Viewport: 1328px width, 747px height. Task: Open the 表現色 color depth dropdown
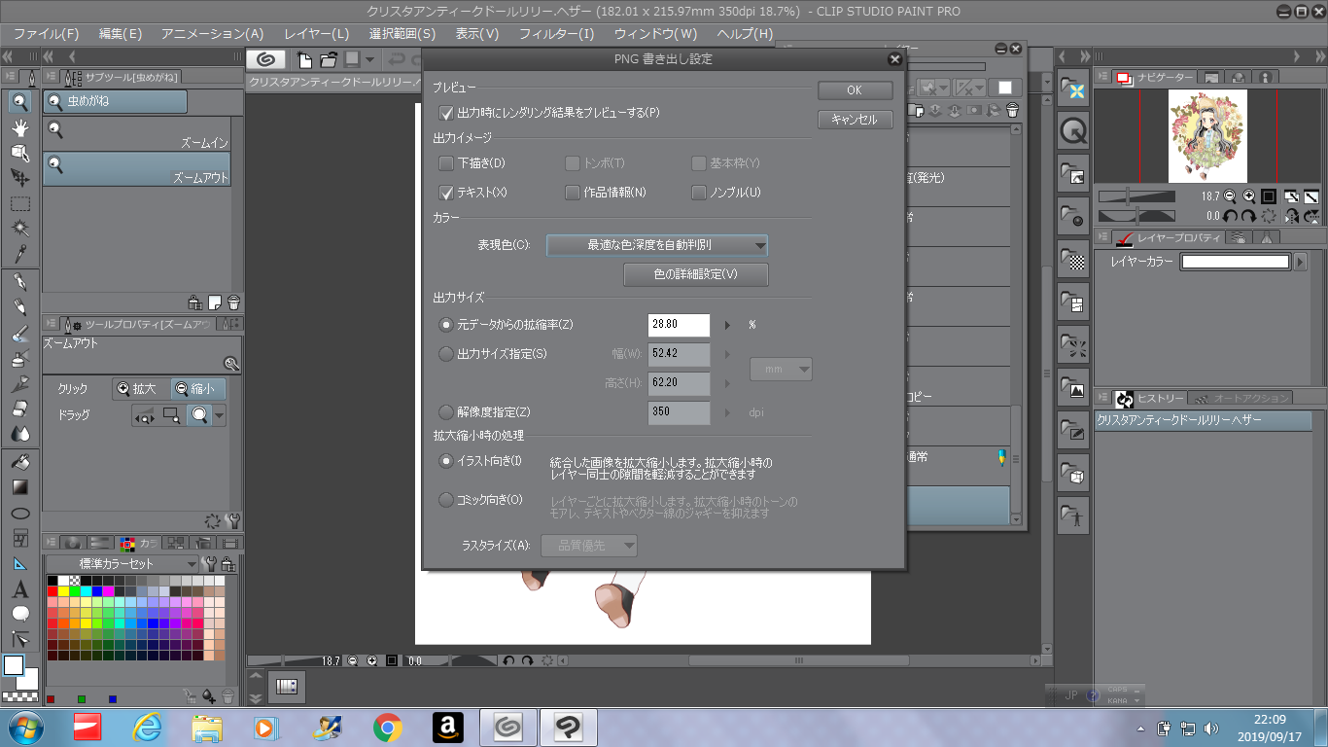[657, 245]
